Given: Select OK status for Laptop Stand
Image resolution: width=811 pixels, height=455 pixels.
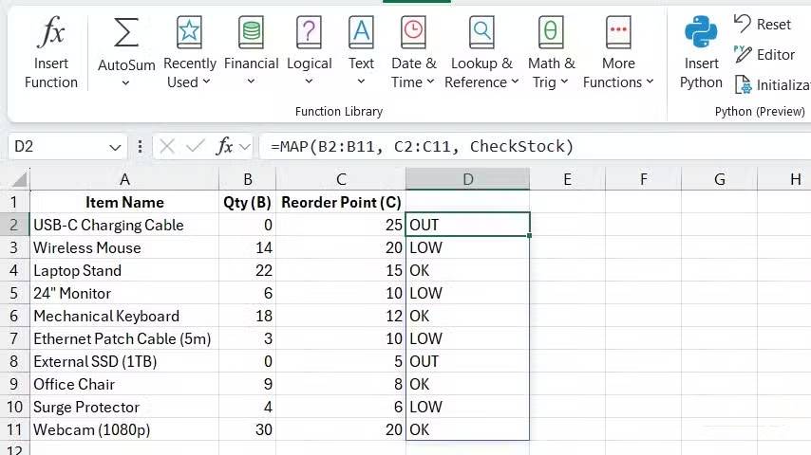Looking at the screenshot, I should coord(468,270).
